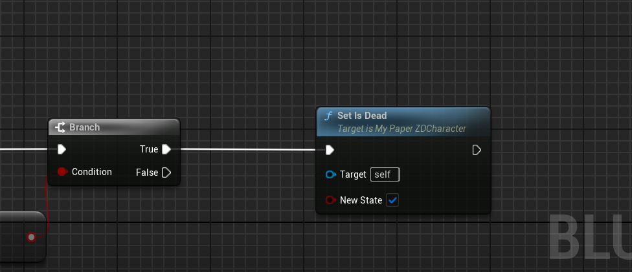Click the self Target value box
Image resolution: width=632 pixels, height=272 pixels.
(385, 174)
